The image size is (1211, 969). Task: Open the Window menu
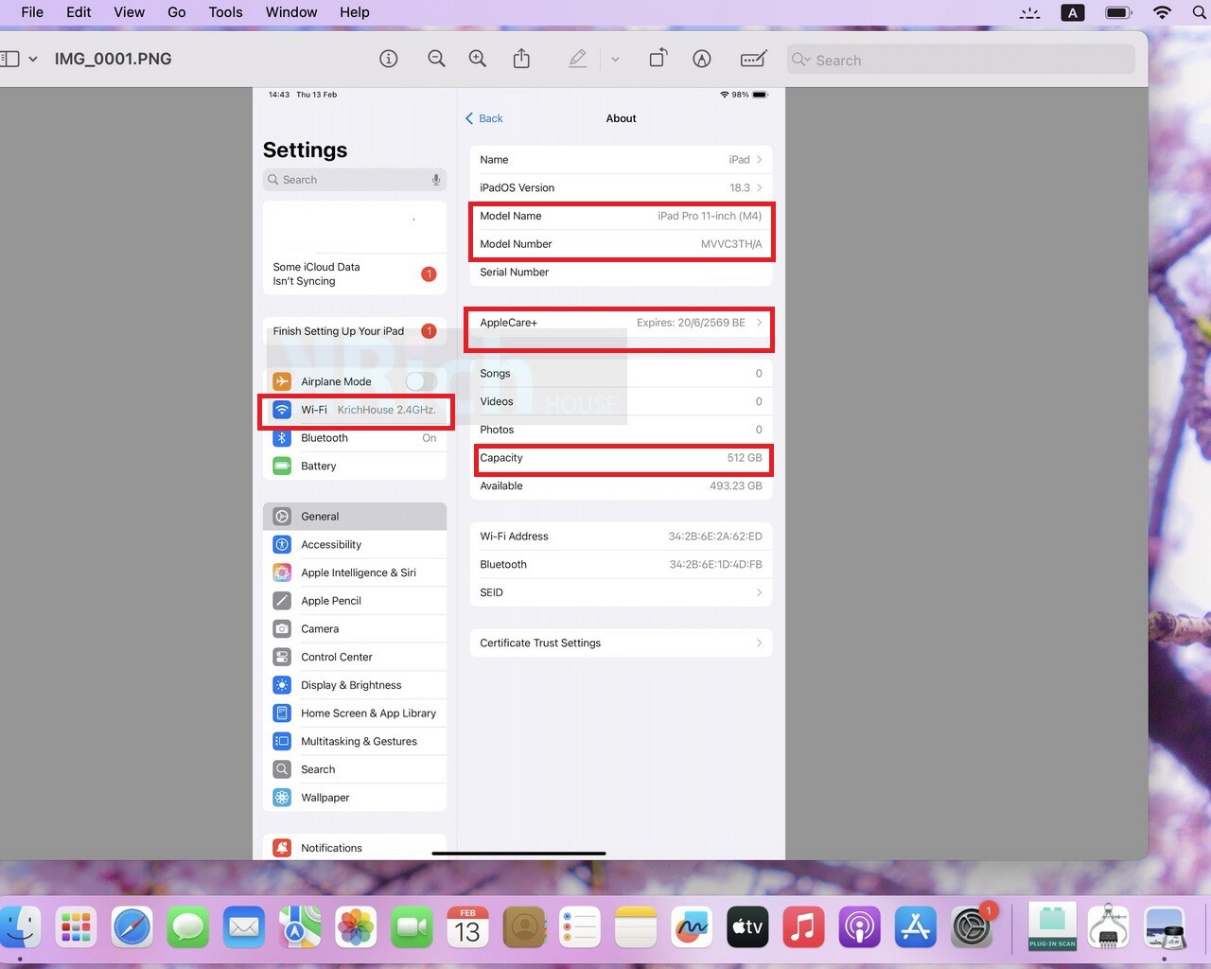tap(291, 12)
